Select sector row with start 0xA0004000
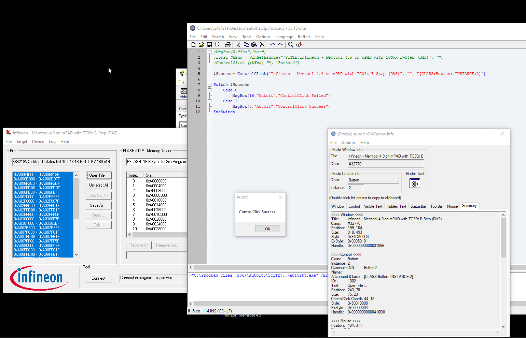The image size is (526, 338). coord(157,186)
